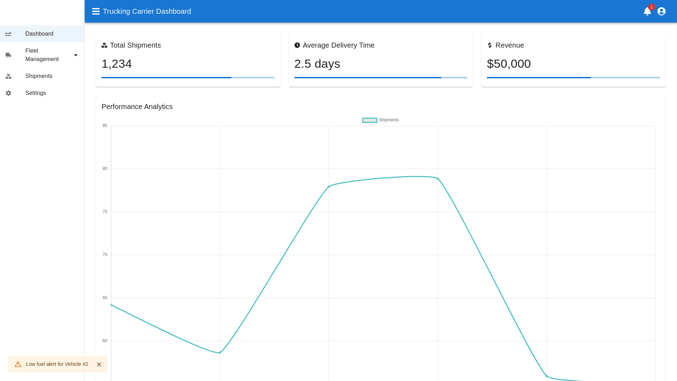The image size is (677, 381).
Task: Select Dashboard in the sidebar
Action: [x=39, y=34]
